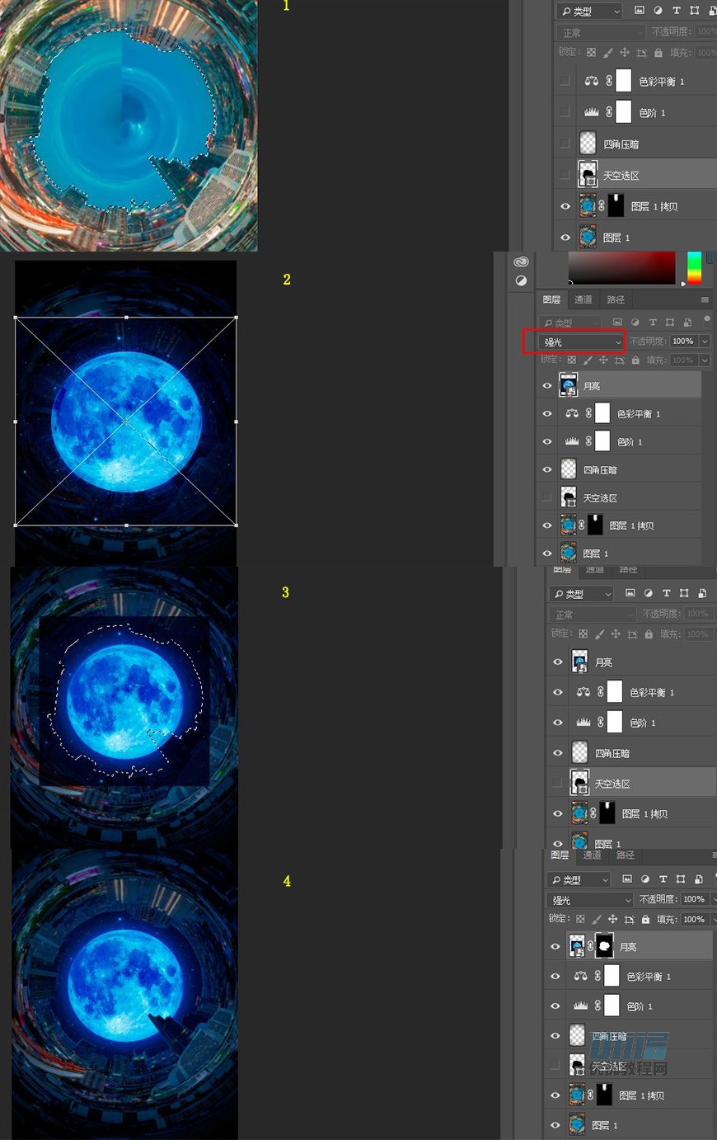Show the 天空选区 layer in step 2 panel
The image size is (717, 1140).
(x=547, y=497)
